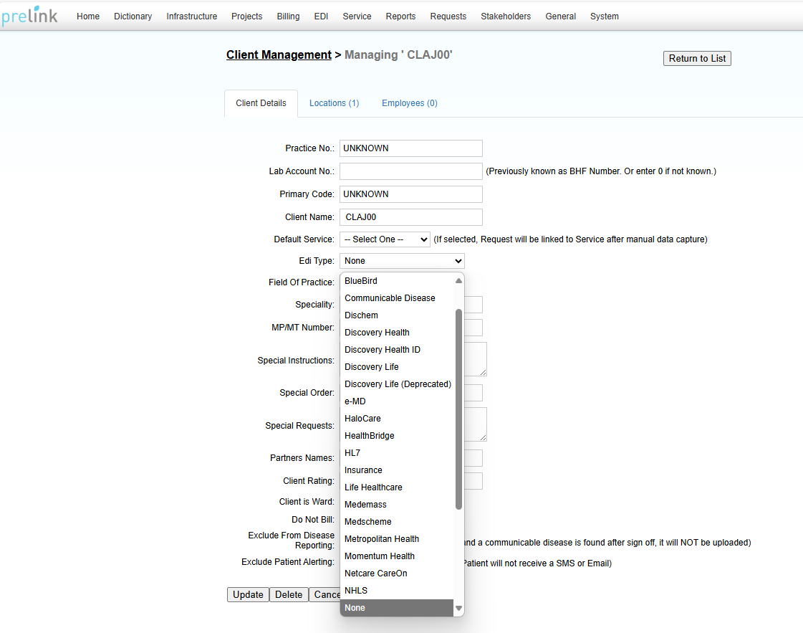Click the Special Instructions resize handle
The image size is (803, 633).
coord(483,372)
